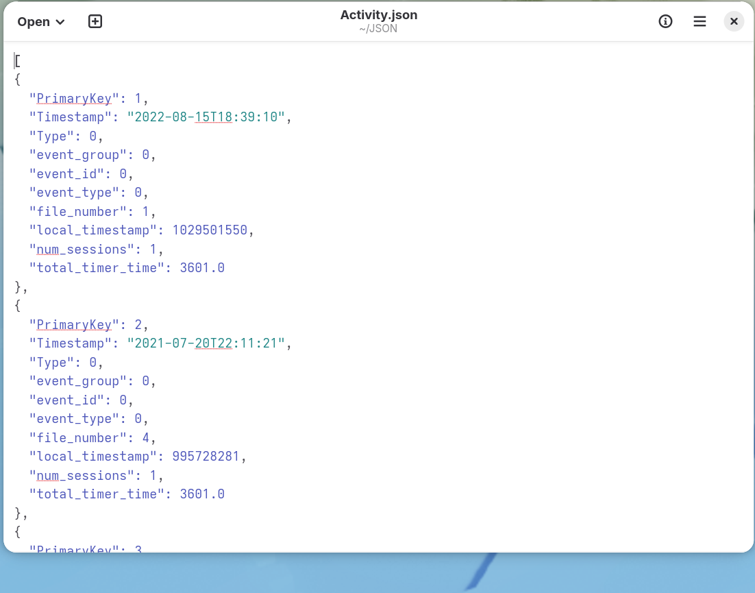Click the first "num_sessions": 1 line
The width and height of the screenshot is (755, 593).
click(x=97, y=250)
